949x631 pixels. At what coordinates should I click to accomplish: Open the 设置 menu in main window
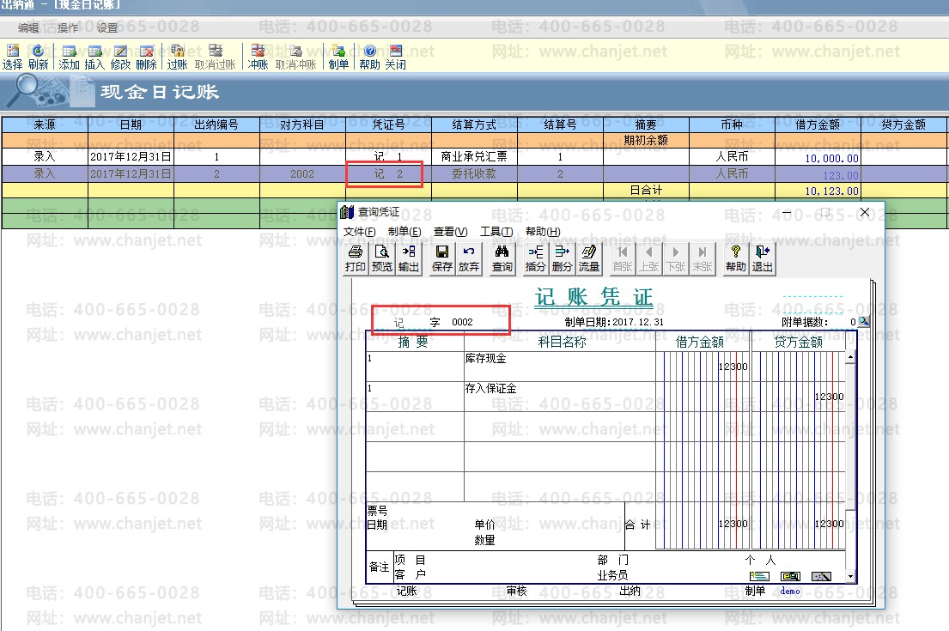pyautogui.click(x=107, y=27)
